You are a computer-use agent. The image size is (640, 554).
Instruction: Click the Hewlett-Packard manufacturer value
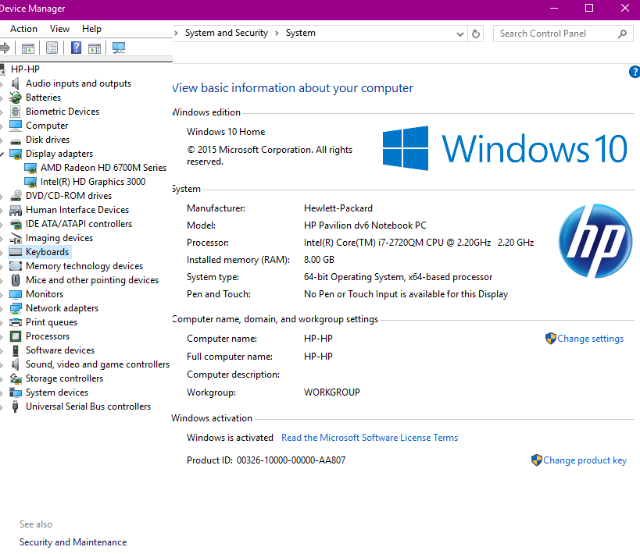click(338, 208)
